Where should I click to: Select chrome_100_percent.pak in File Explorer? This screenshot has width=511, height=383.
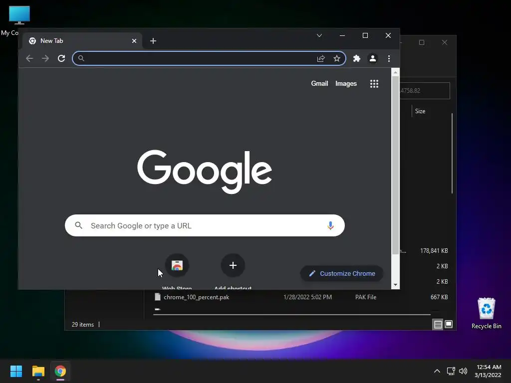[x=196, y=297]
